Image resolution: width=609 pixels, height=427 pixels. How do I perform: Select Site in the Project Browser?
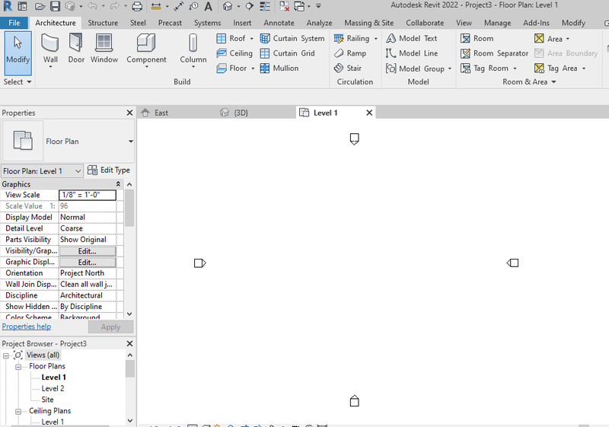point(47,400)
